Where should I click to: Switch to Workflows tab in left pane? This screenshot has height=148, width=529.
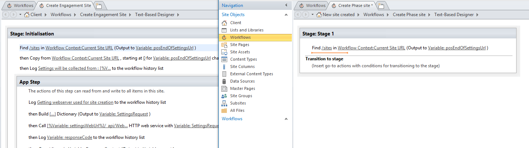coord(20,5)
